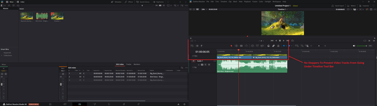Open Project Manager home icon

178,104
